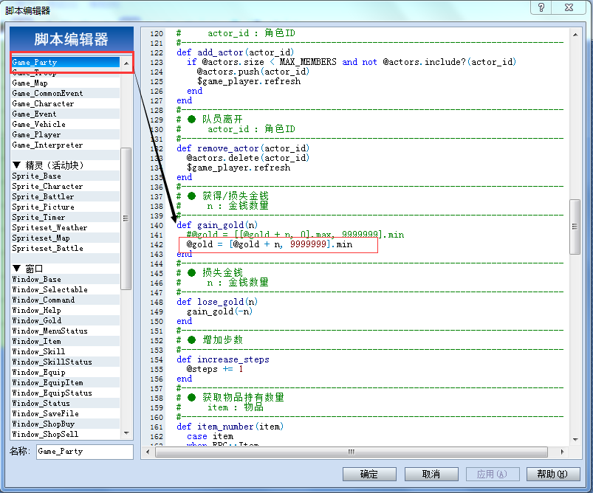The width and height of the screenshot is (593, 493).
Task: Open Sprite_Character script
Action: pyautogui.click(x=66, y=186)
